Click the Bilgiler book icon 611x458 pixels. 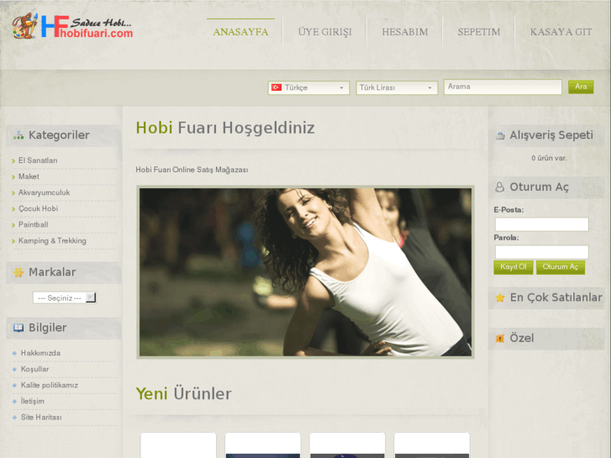tap(18, 328)
